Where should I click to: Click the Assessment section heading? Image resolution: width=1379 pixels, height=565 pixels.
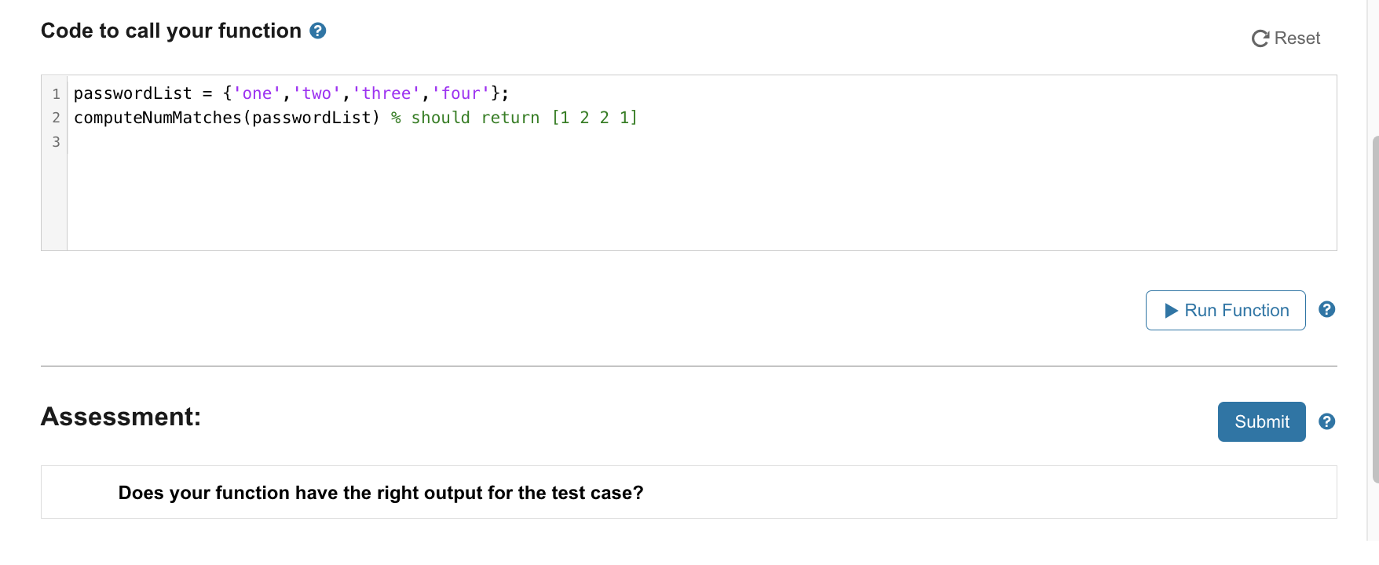point(119,416)
